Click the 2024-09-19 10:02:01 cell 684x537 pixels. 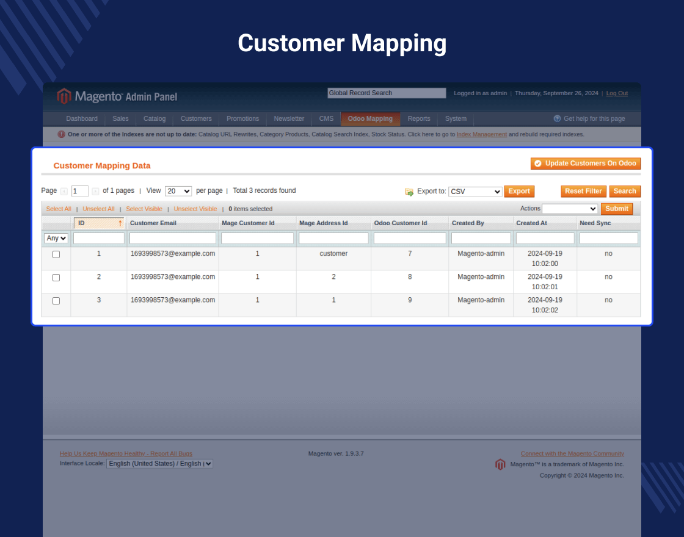click(545, 282)
